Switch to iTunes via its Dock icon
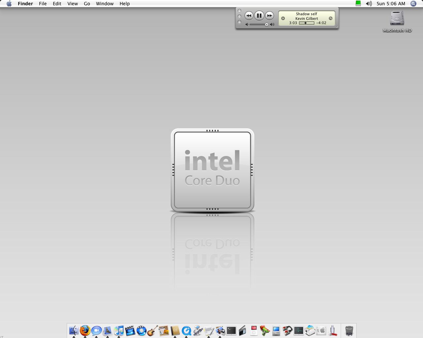Image resolution: width=423 pixels, height=338 pixels. [119, 330]
